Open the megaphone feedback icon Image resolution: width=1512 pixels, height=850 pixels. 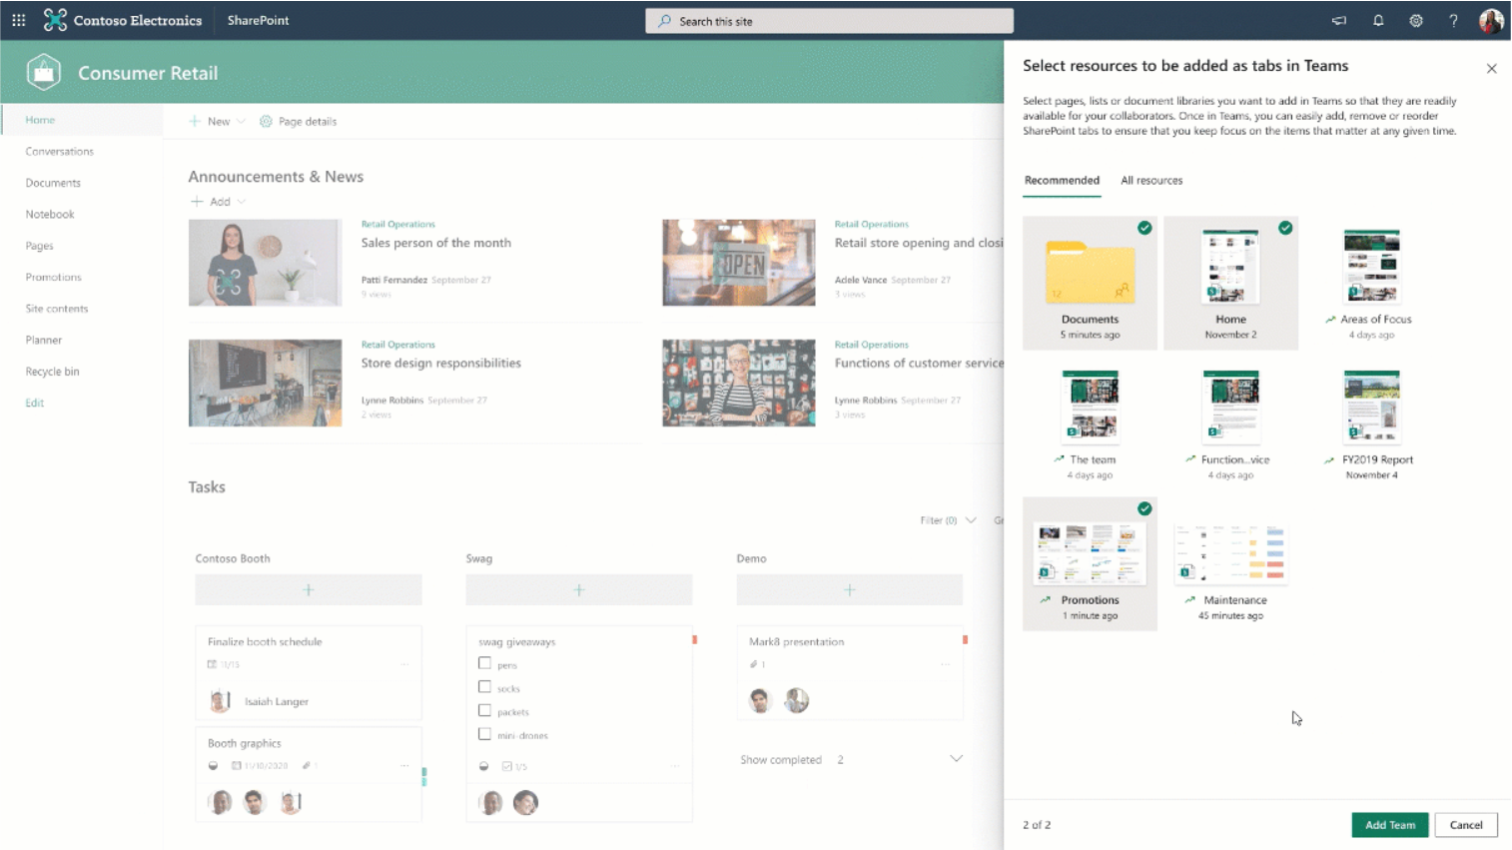(x=1339, y=20)
